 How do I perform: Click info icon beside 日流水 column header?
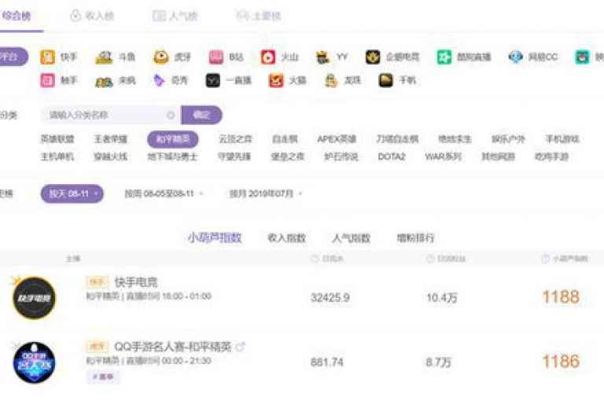pyautogui.click(x=315, y=259)
